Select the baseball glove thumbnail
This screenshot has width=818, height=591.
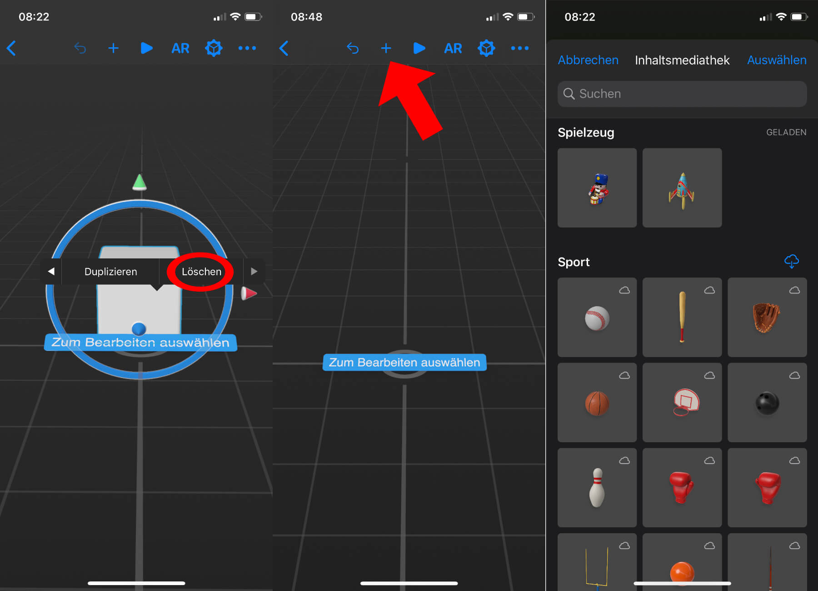[767, 317]
